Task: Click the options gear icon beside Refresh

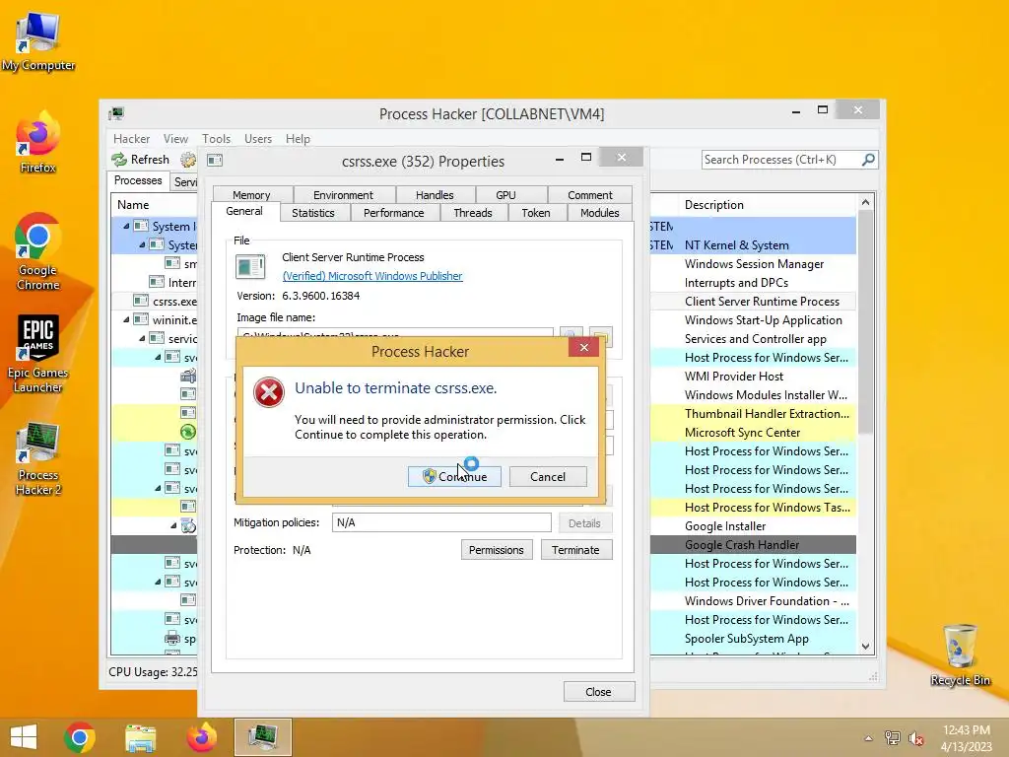Action: click(x=188, y=160)
